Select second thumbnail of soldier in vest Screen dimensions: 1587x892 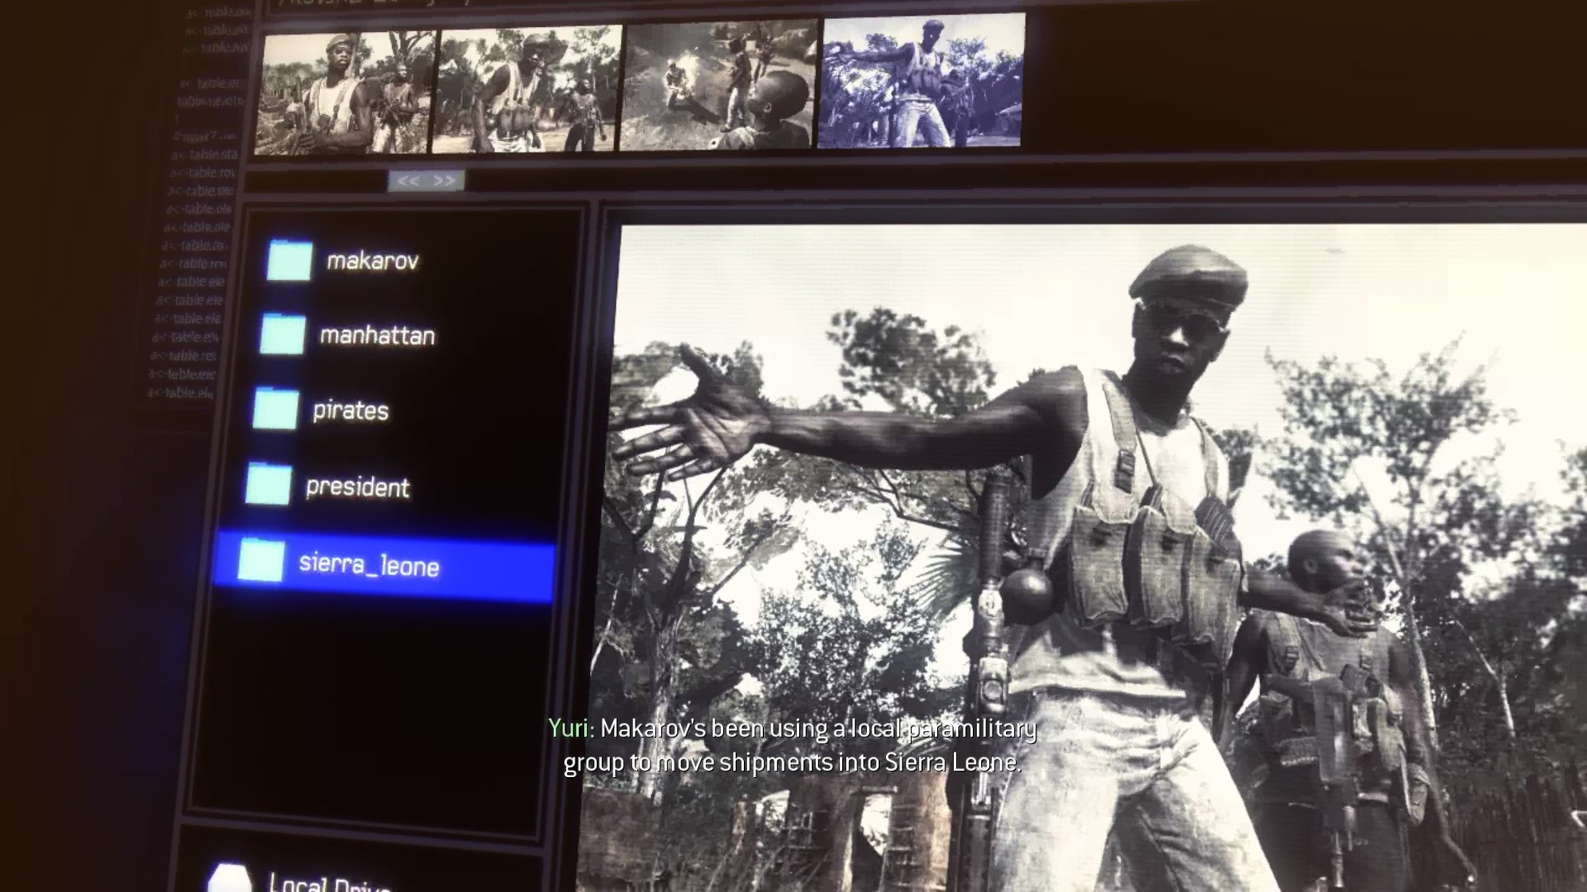pos(527,89)
